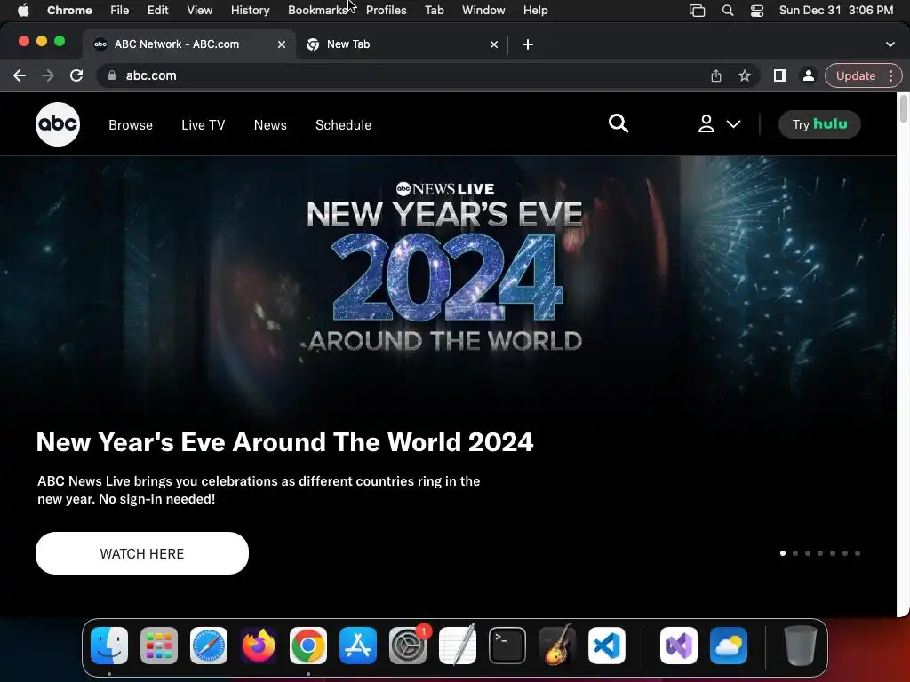Viewport: 910px width, 682px height.
Task: Open the Weather app from the dock
Action: click(729, 645)
